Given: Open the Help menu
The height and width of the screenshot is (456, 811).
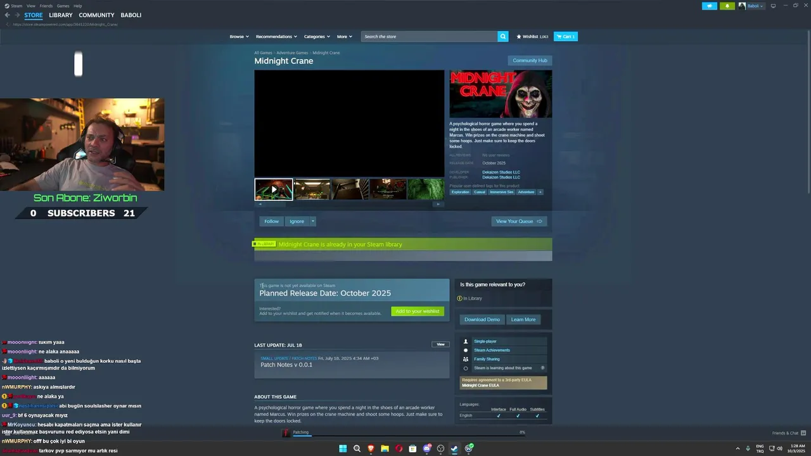Looking at the screenshot, I should tap(77, 6).
